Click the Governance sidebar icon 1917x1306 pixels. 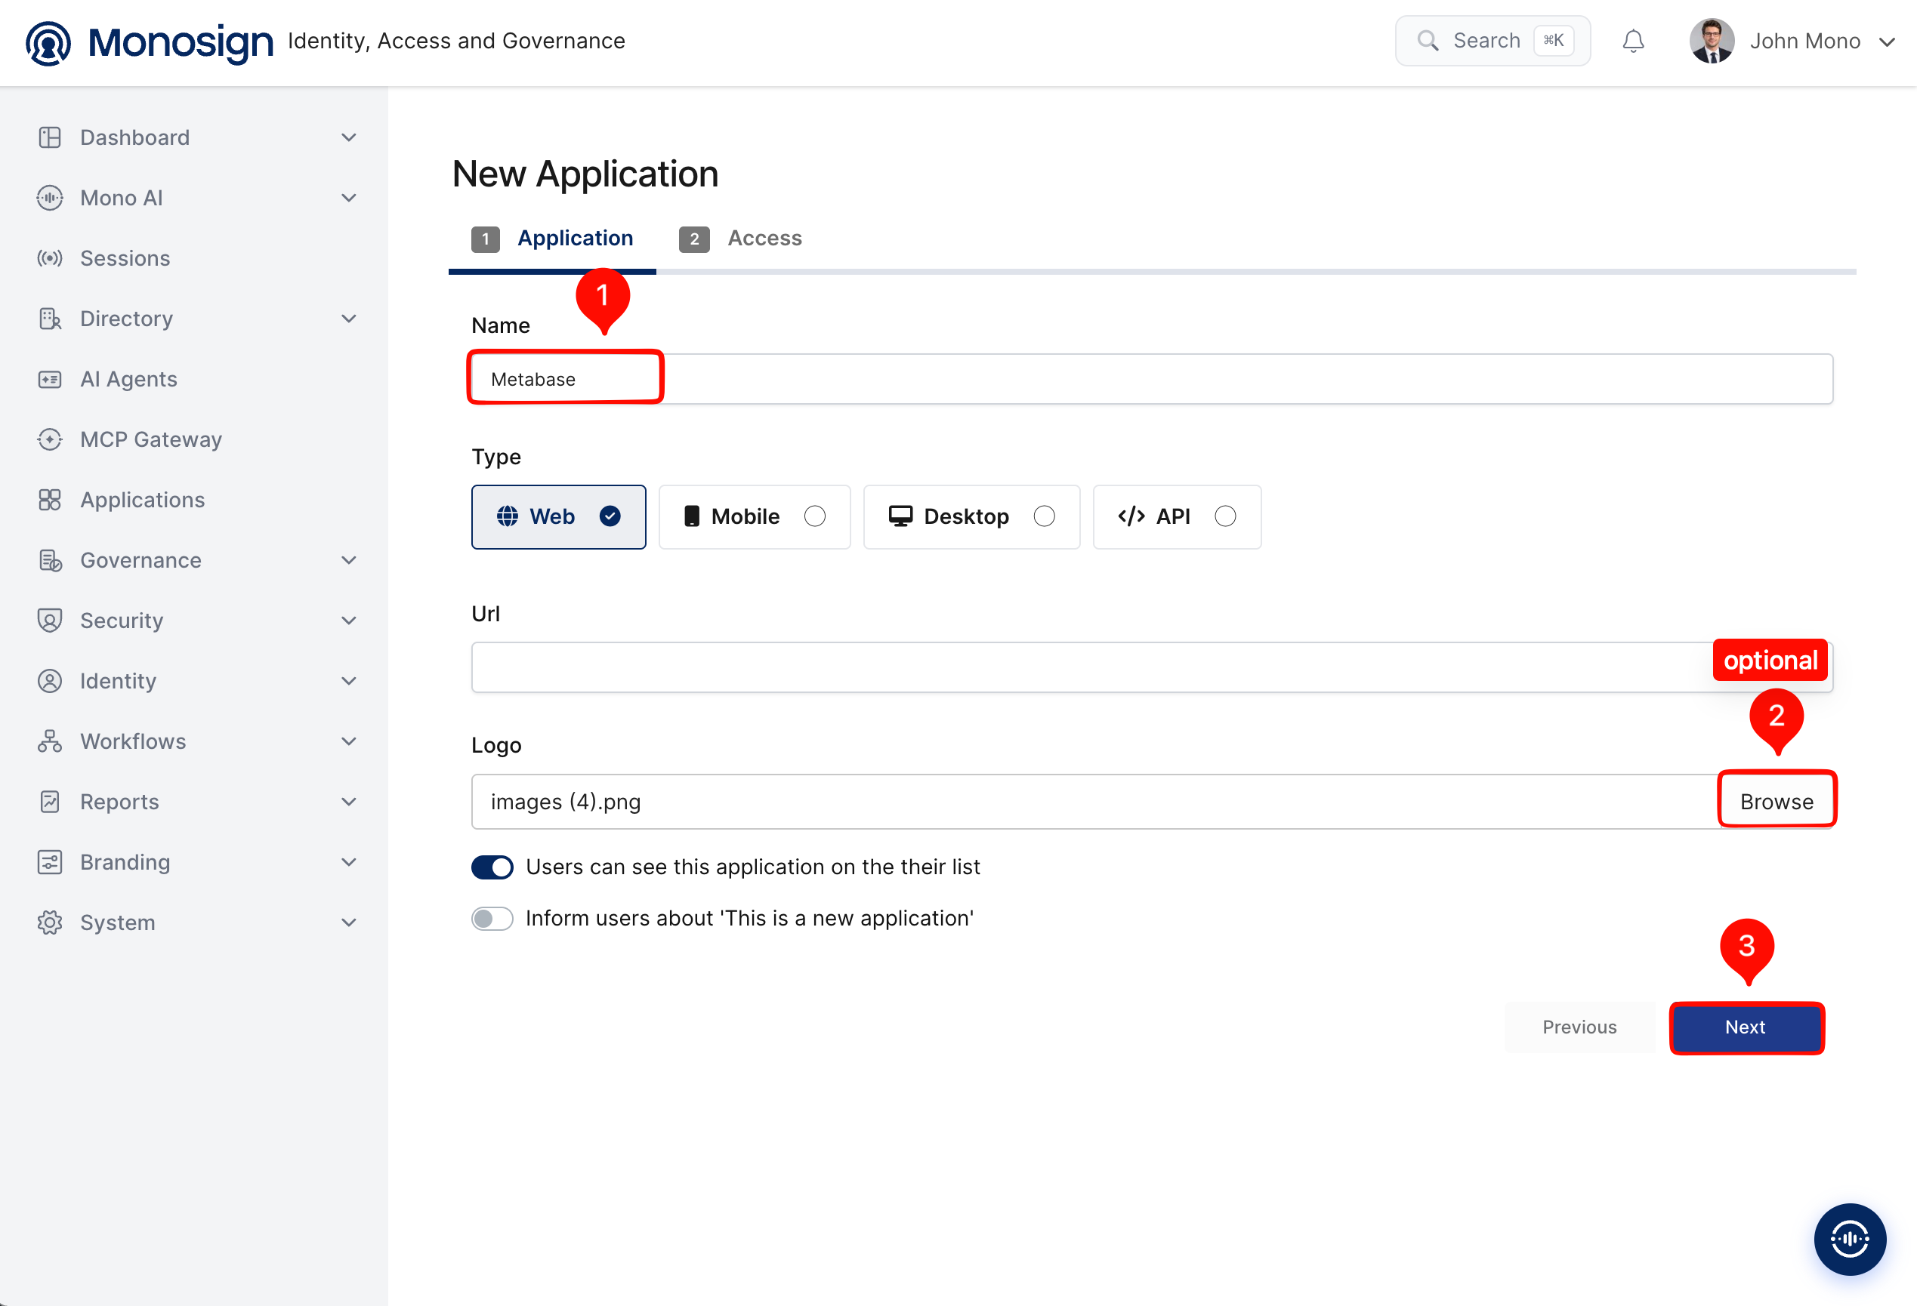click(50, 560)
